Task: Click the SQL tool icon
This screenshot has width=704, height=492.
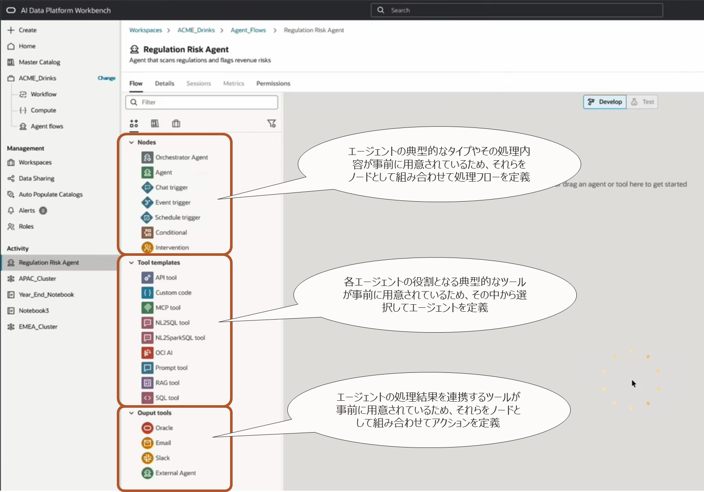Action: (147, 398)
